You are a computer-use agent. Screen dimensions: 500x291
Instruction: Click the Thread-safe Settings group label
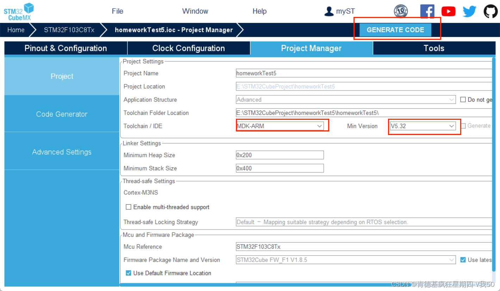[149, 181]
